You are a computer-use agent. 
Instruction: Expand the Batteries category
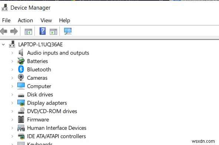click(x=12, y=61)
